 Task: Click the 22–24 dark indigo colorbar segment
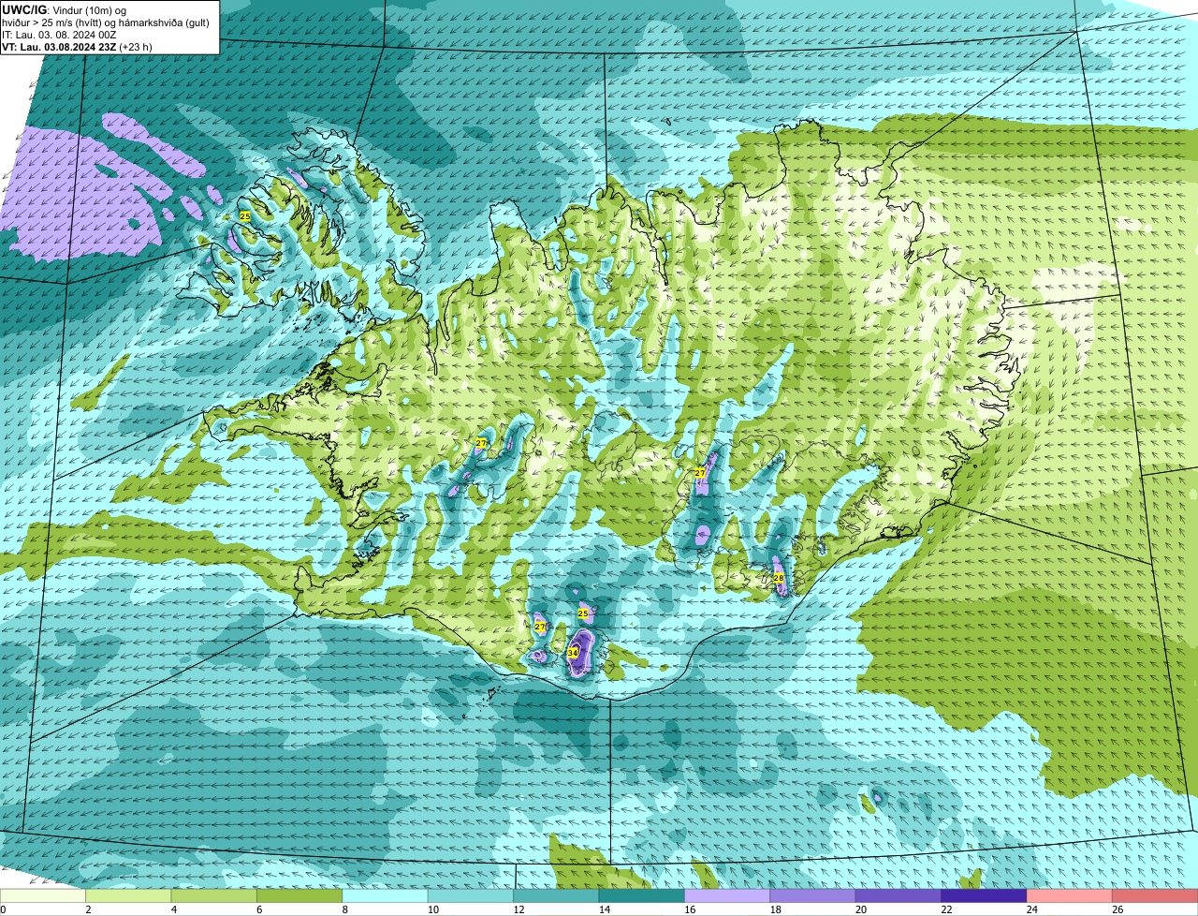tap(984, 896)
